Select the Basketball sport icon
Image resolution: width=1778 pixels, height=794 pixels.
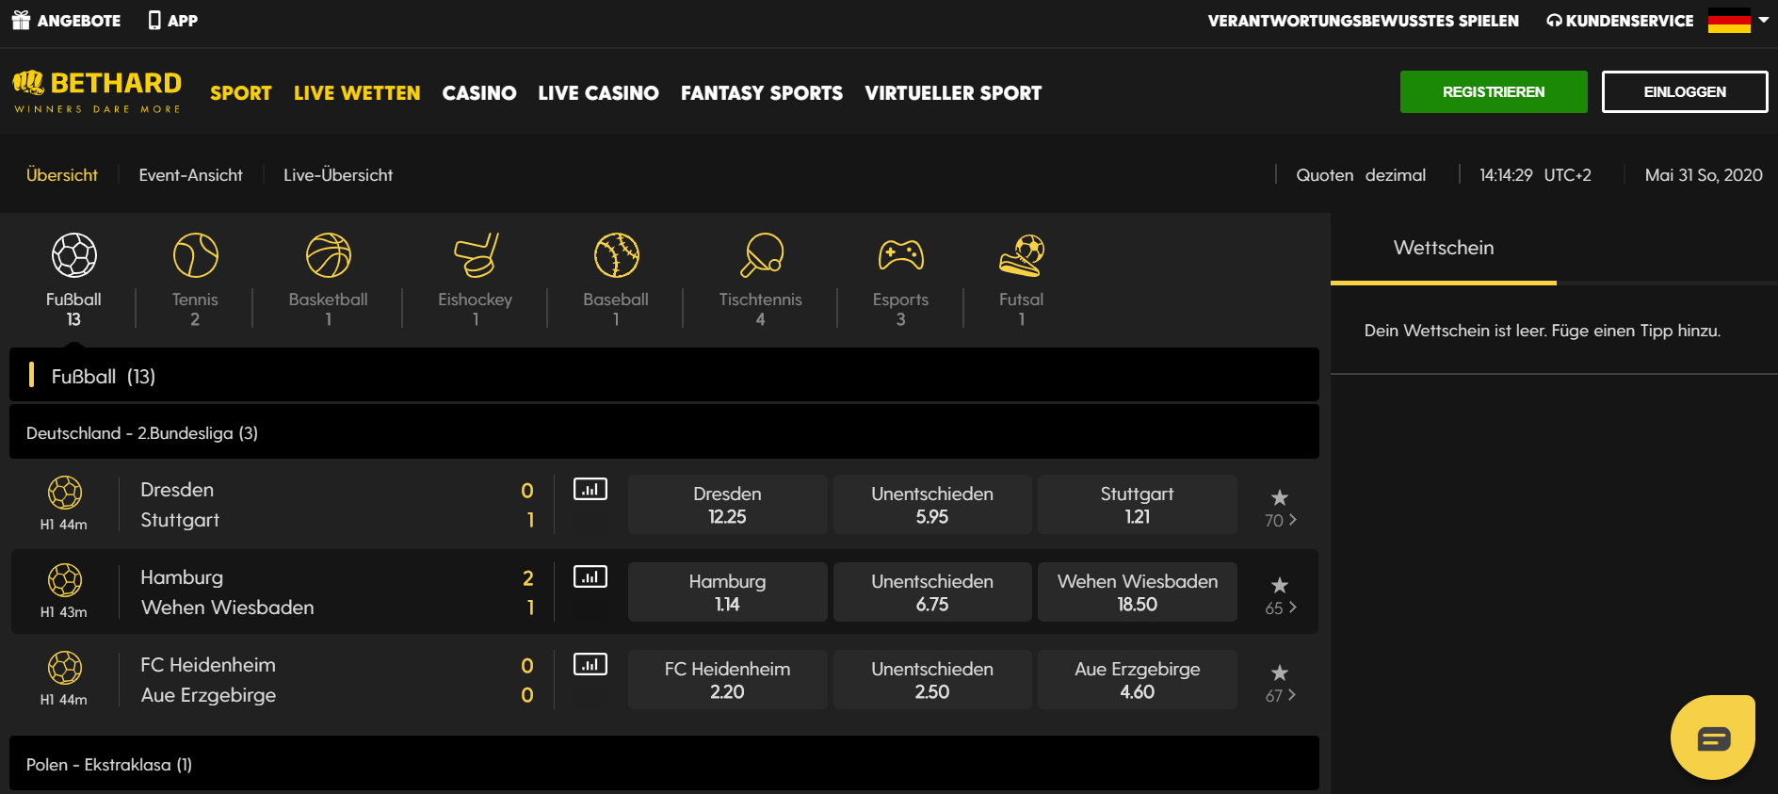[x=329, y=255]
